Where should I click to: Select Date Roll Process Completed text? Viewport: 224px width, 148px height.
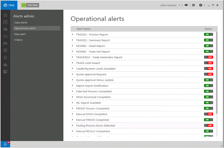tap(94, 91)
